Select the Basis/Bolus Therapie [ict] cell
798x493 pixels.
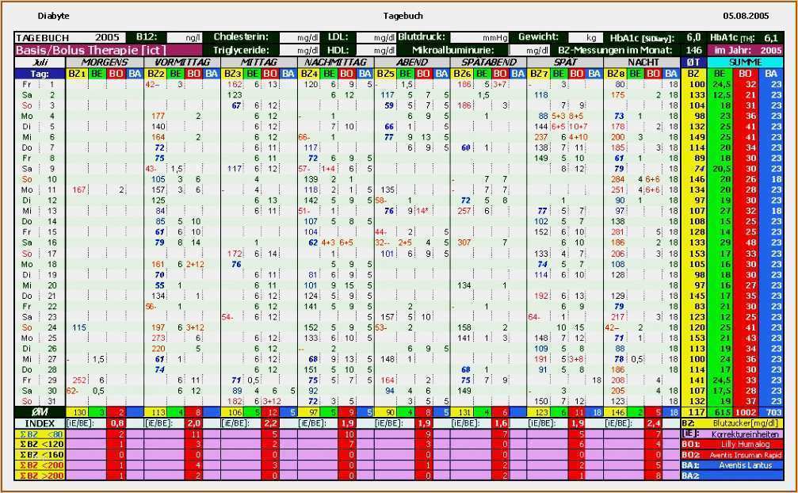(x=73, y=50)
